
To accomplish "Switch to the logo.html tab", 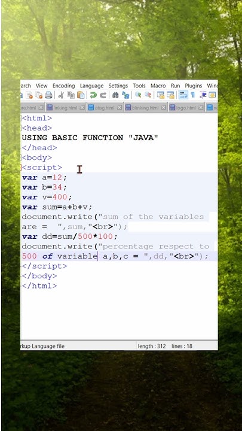I will [186, 108].
